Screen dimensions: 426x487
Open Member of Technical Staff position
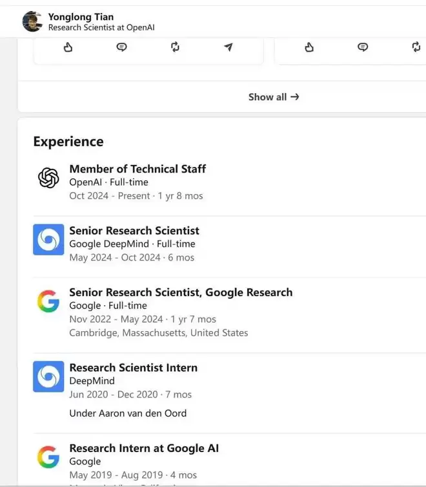[x=137, y=169]
